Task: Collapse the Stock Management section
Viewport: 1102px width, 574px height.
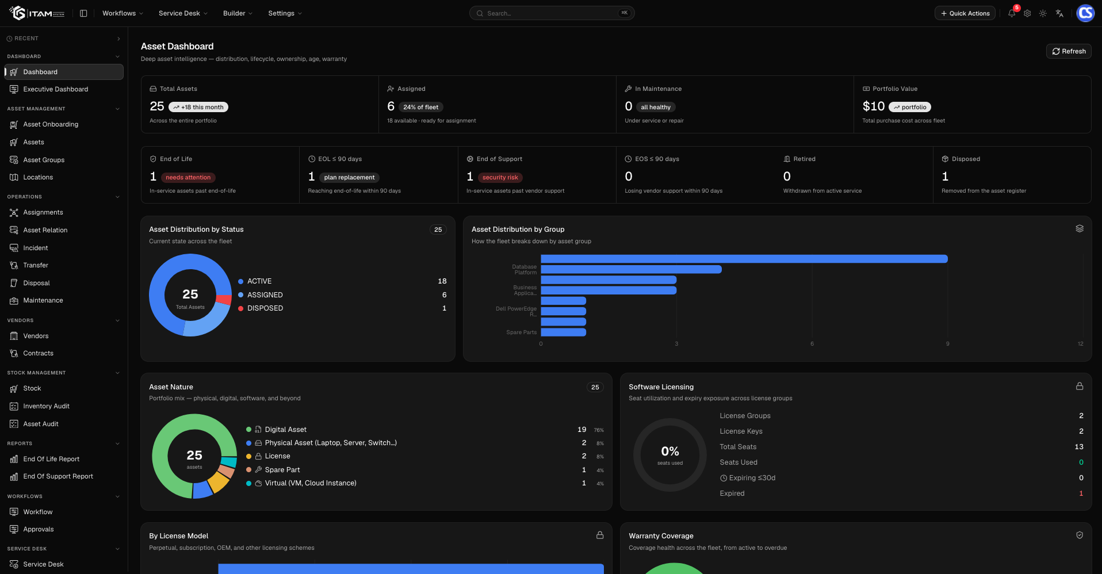Action: (x=118, y=373)
